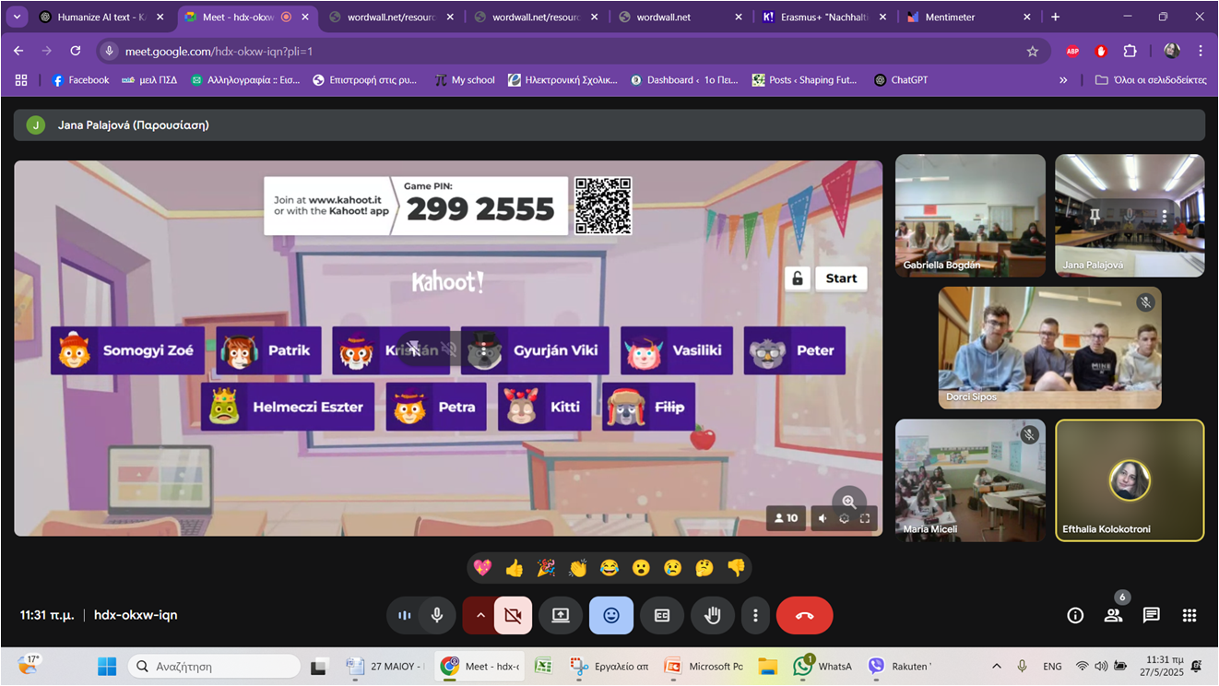Toggle the emoji reactions bar
Viewport: 1219px width, 686px height.
[x=611, y=615]
